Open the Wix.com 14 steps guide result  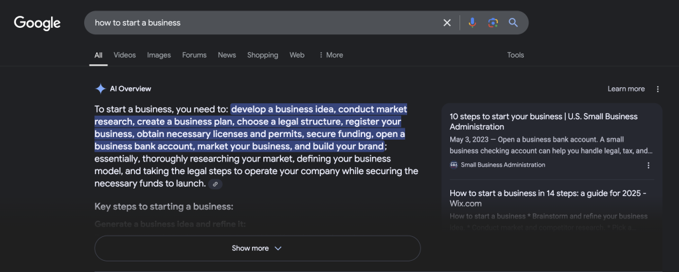tap(548, 198)
